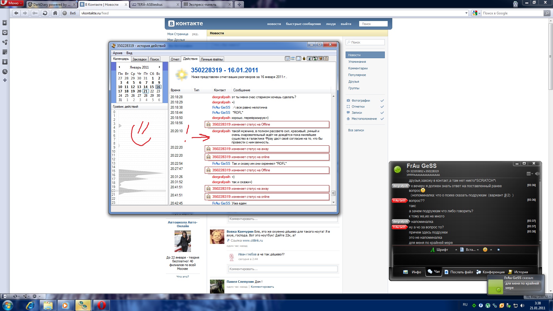Open the Комментарии feed link
Viewport: 553px width, 311px height.
coord(358,68)
